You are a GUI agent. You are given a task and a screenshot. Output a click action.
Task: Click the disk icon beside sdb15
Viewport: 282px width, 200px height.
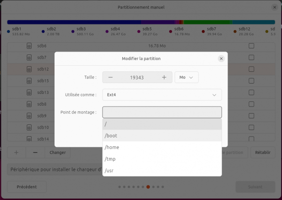pyautogui.click(x=29, y=81)
